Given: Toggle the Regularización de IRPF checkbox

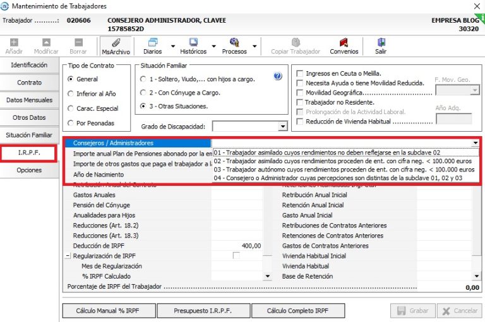Looking at the screenshot, I should coord(236,256).
